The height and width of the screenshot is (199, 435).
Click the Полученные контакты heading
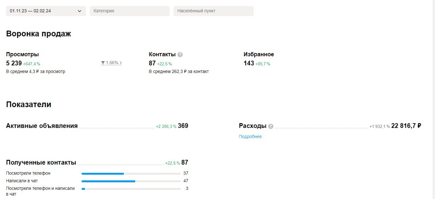[41, 163]
